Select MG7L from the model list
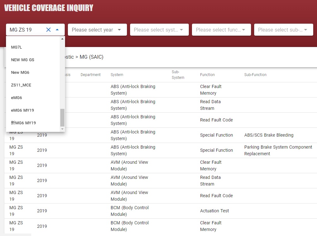Viewport: 317px width, 236px height. tap(33, 47)
